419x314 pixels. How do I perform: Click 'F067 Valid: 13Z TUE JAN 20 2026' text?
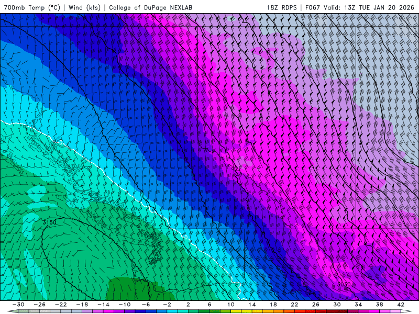point(360,7)
